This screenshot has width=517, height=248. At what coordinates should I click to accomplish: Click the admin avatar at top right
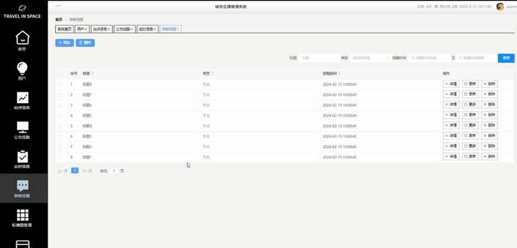[x=500, y=7]
